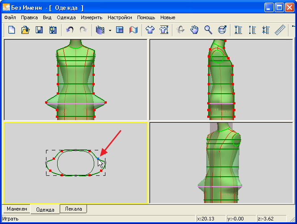297x224 pixels.
Task: Open the Настройки menu
Action: coord(120,17)
